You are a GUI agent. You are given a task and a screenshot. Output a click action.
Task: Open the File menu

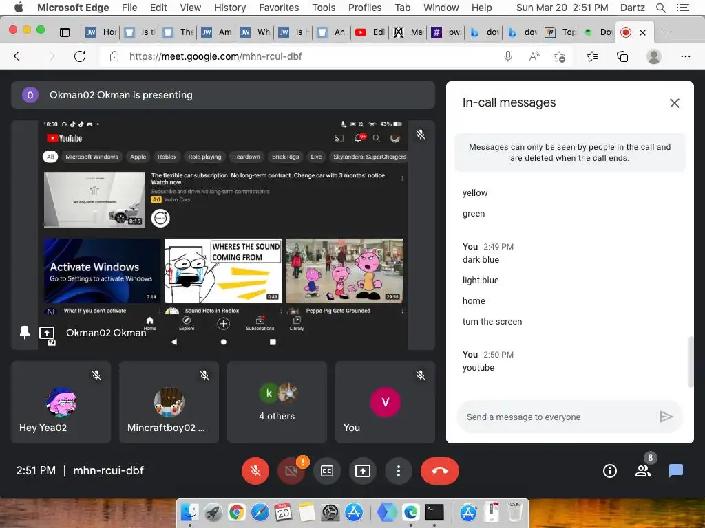129,8
